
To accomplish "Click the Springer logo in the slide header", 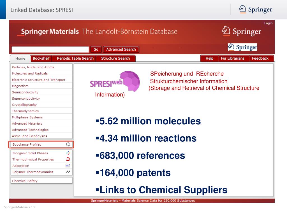I will click(x=256, y=9).
